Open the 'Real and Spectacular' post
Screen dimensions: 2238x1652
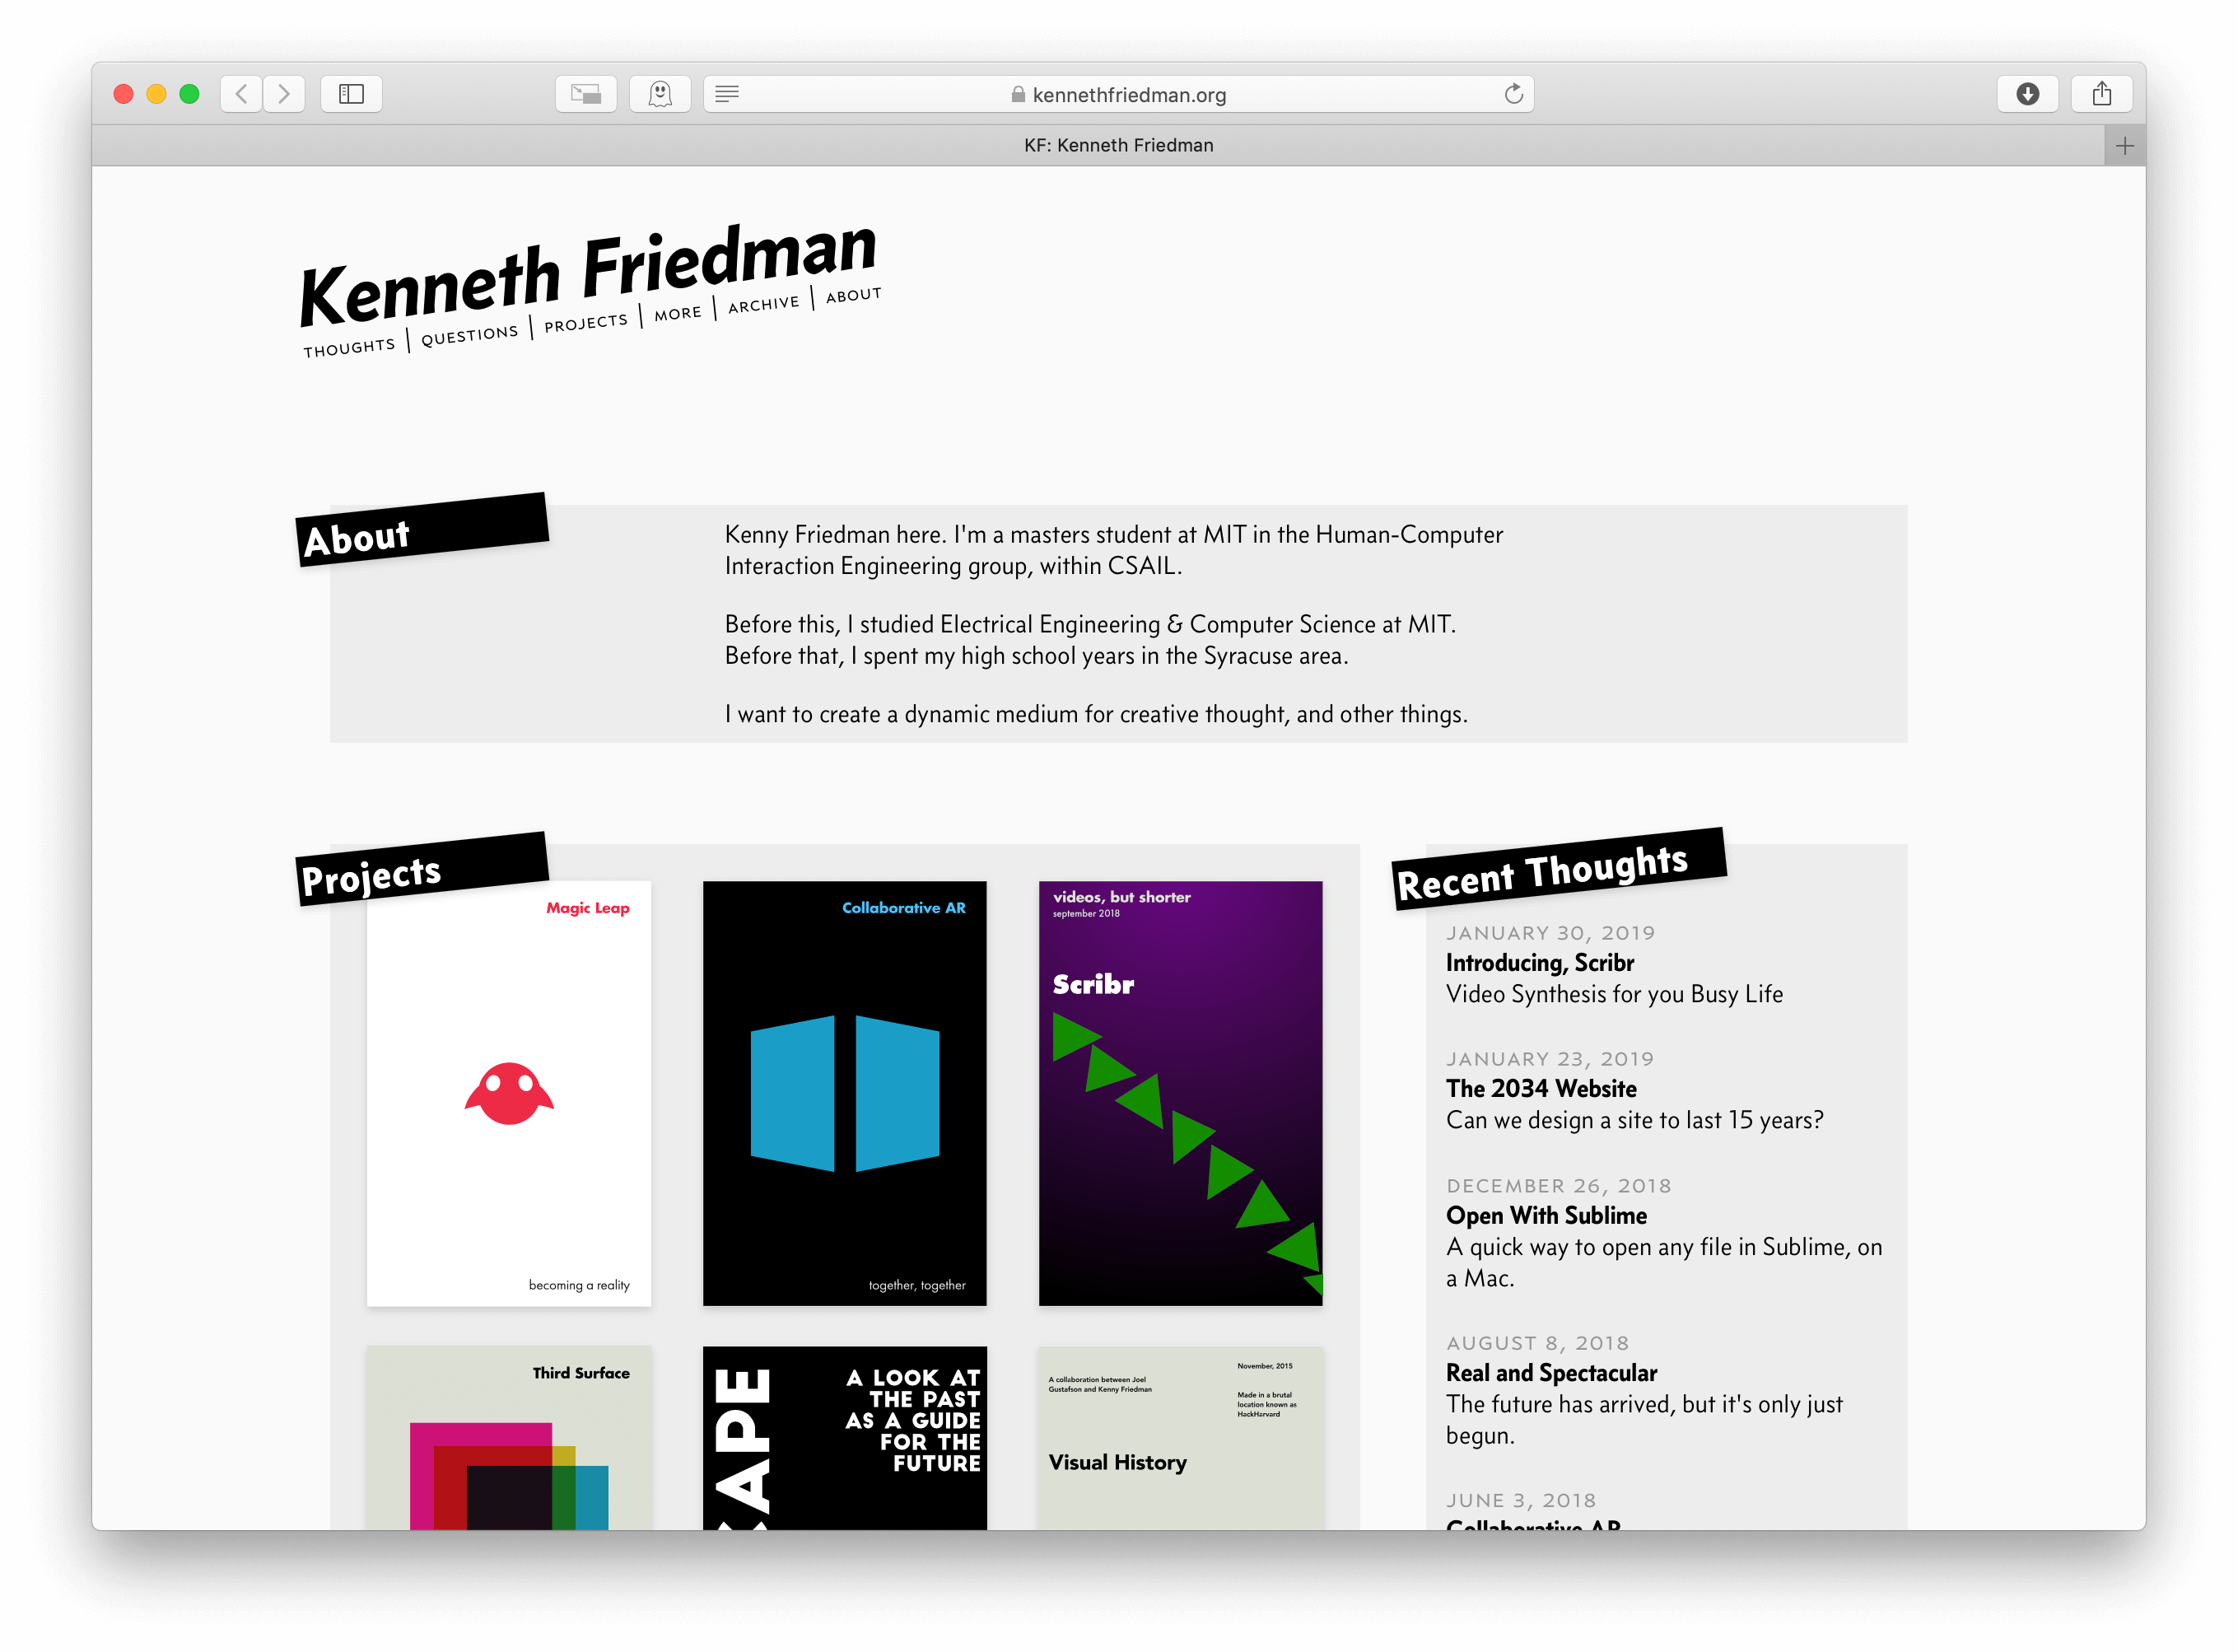click(x=1551, y=1373)
